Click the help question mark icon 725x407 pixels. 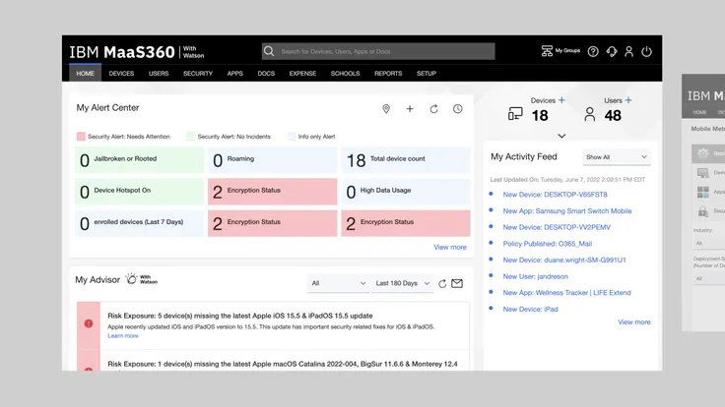[x=593, y=51]
